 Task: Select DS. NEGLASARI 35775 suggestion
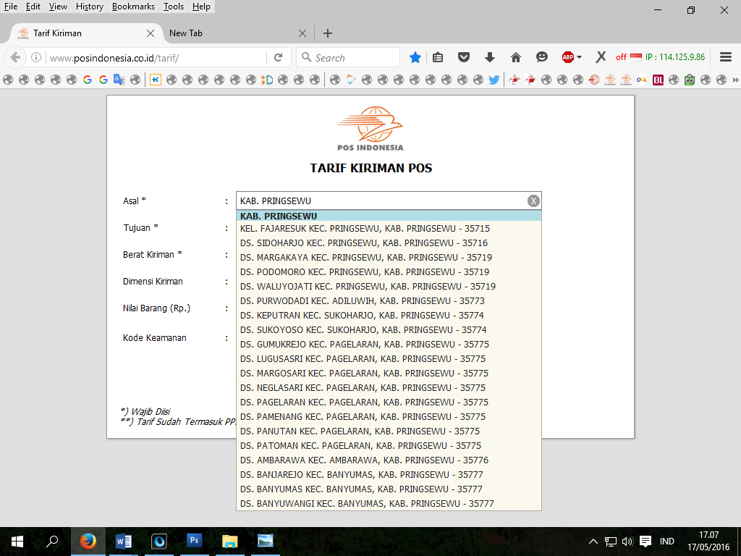pyautogui.click(x=389, y=388)
